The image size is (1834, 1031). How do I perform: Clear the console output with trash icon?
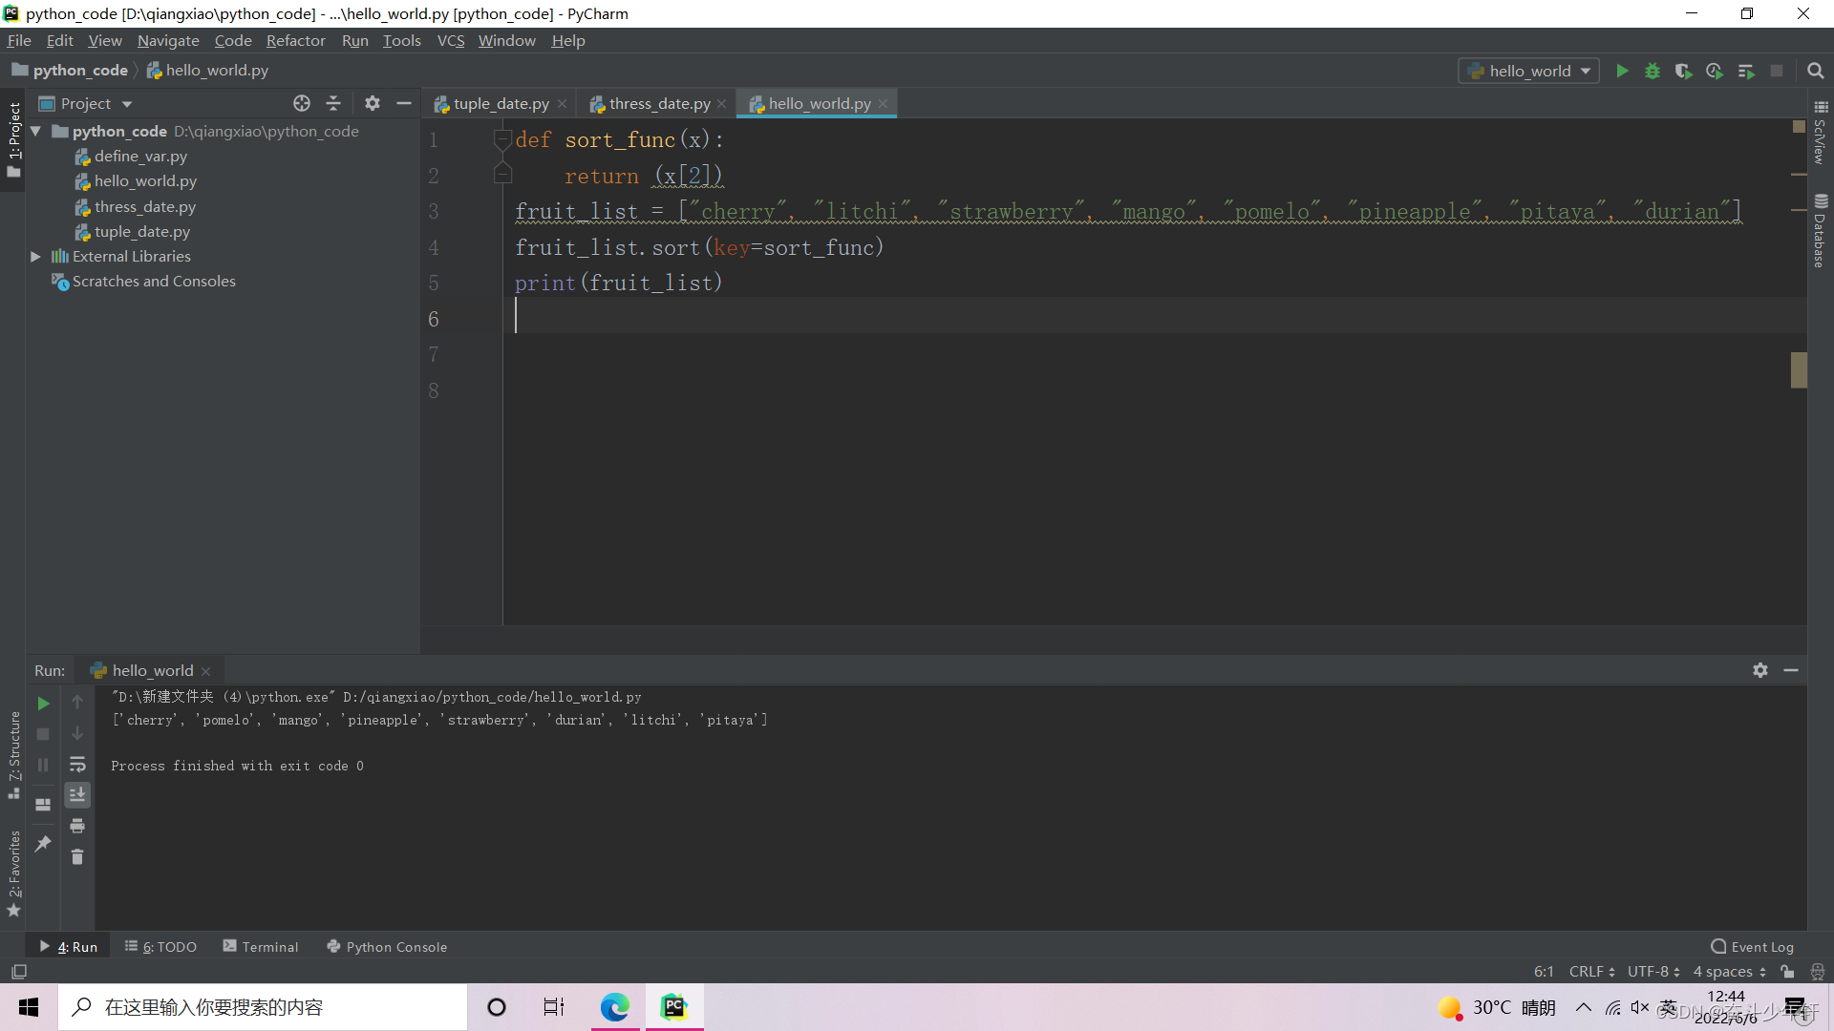78,857
